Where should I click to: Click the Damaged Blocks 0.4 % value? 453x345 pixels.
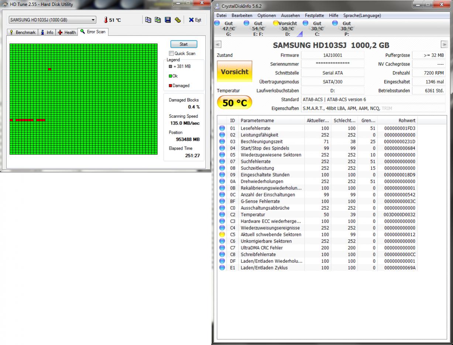click(193, 107)
